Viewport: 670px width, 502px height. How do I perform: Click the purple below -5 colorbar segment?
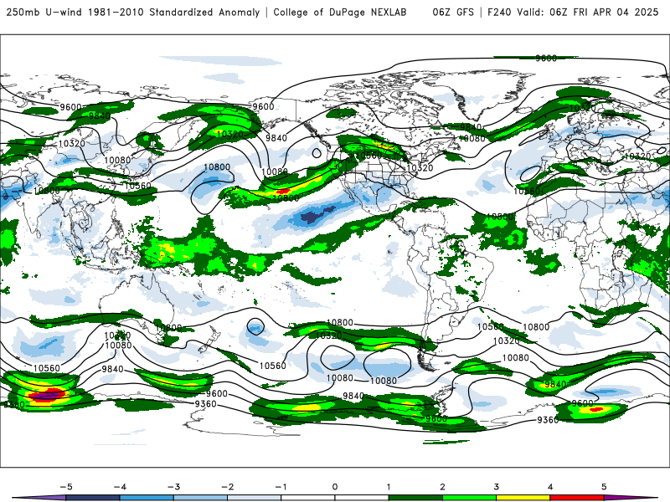coord(40,498)
